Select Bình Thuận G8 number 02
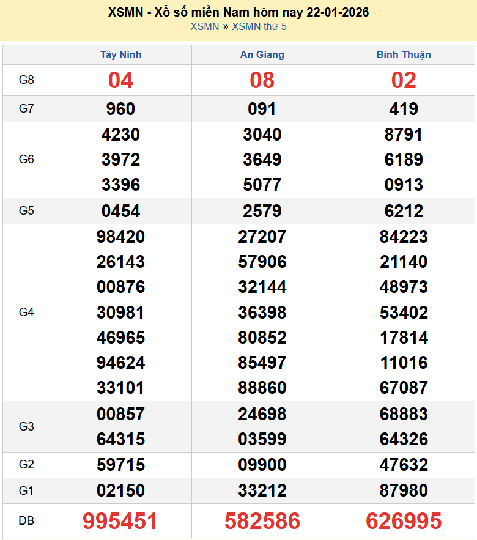Viewport: 477px width, 540px height. click(x=404, y=80)
